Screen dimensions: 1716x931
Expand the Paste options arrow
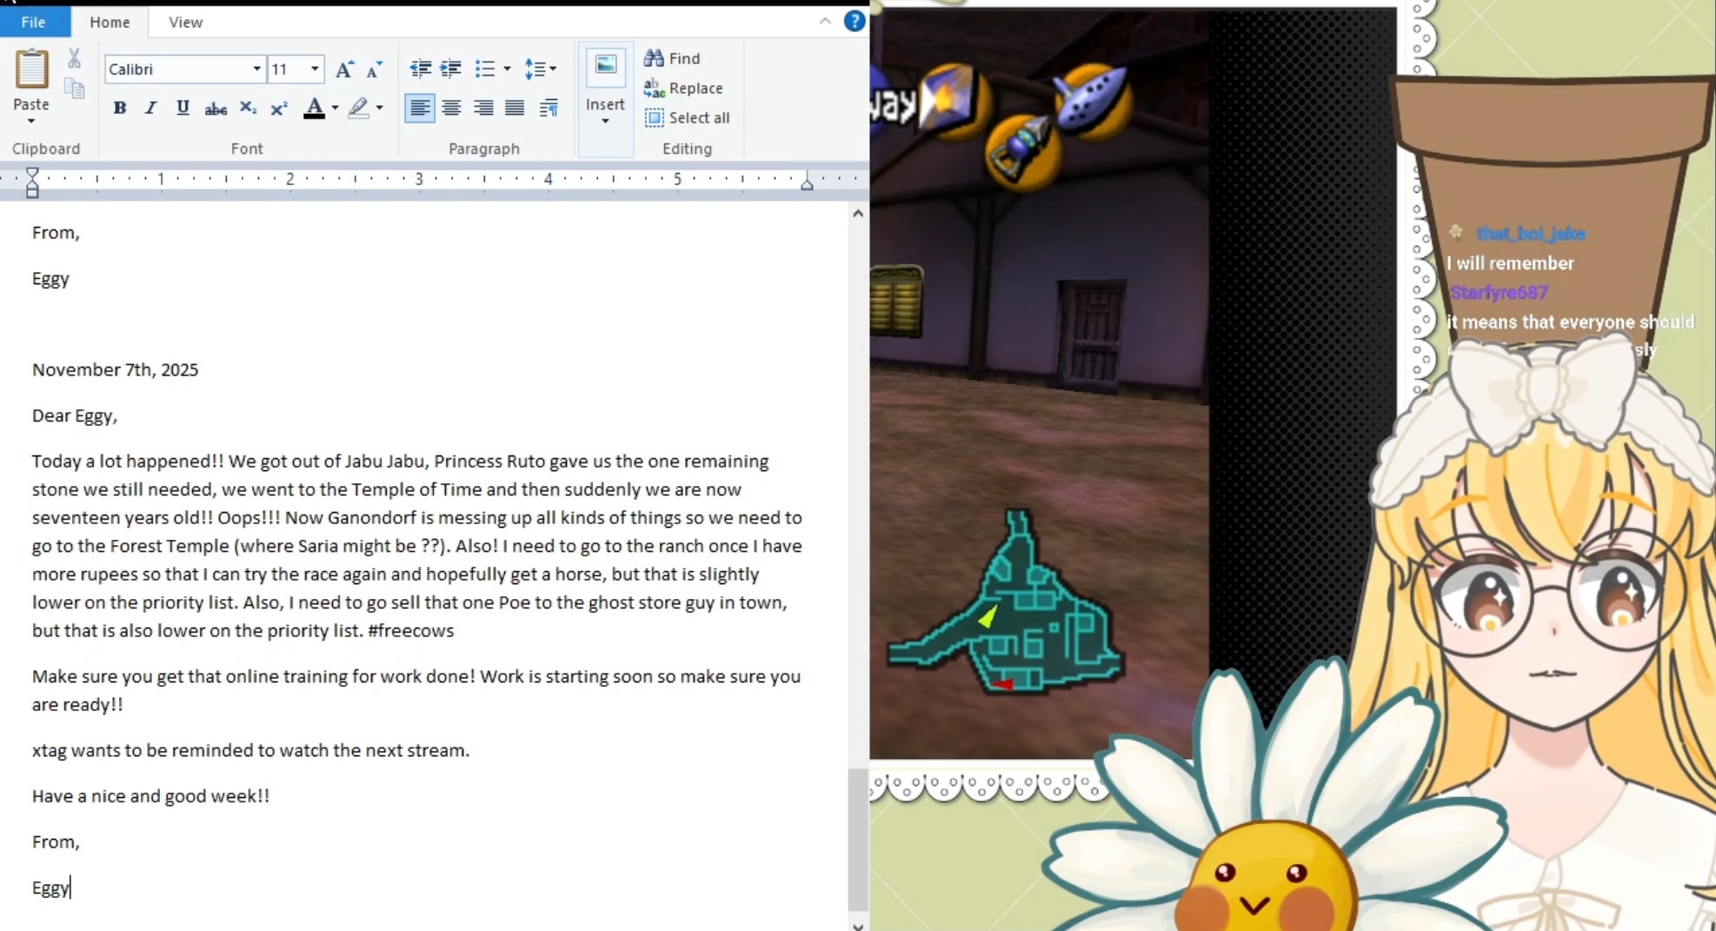pos(31,121)
